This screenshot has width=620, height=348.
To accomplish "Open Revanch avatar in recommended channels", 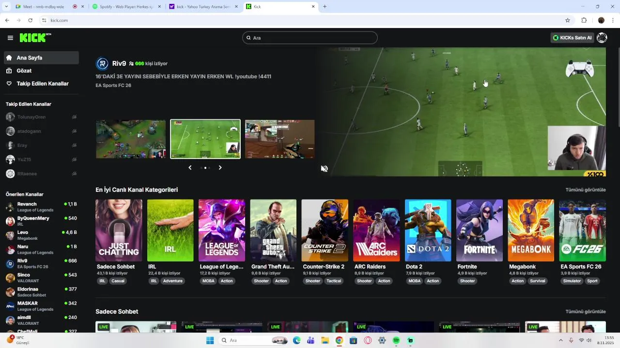I will (x=10, y=207).
